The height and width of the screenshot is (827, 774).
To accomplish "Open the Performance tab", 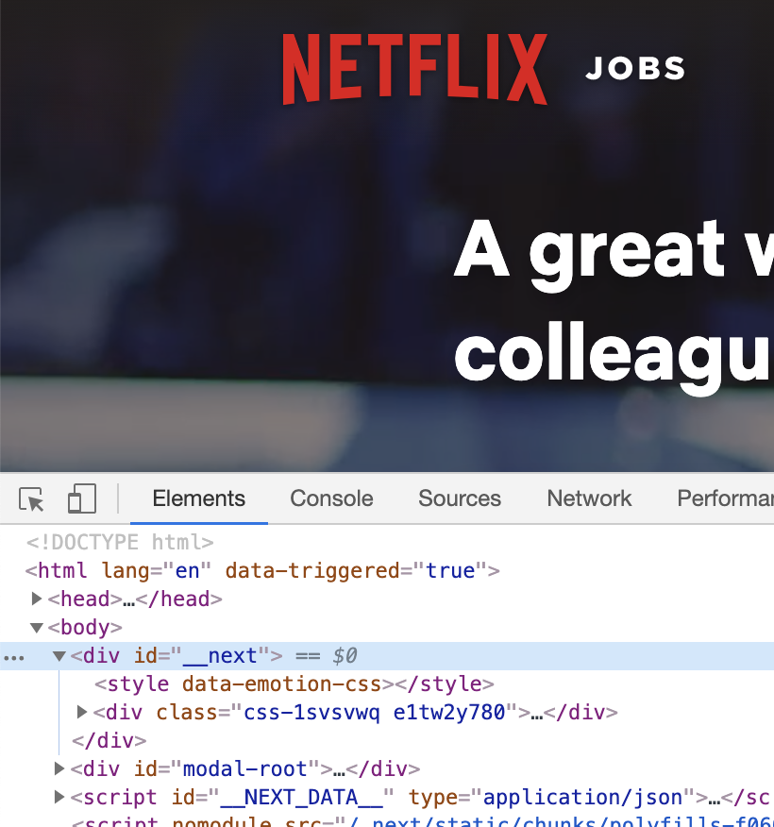I will click(726, 499).
